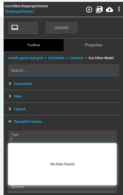Go to metafx-panel-card-grid breadcrumb

25,58
